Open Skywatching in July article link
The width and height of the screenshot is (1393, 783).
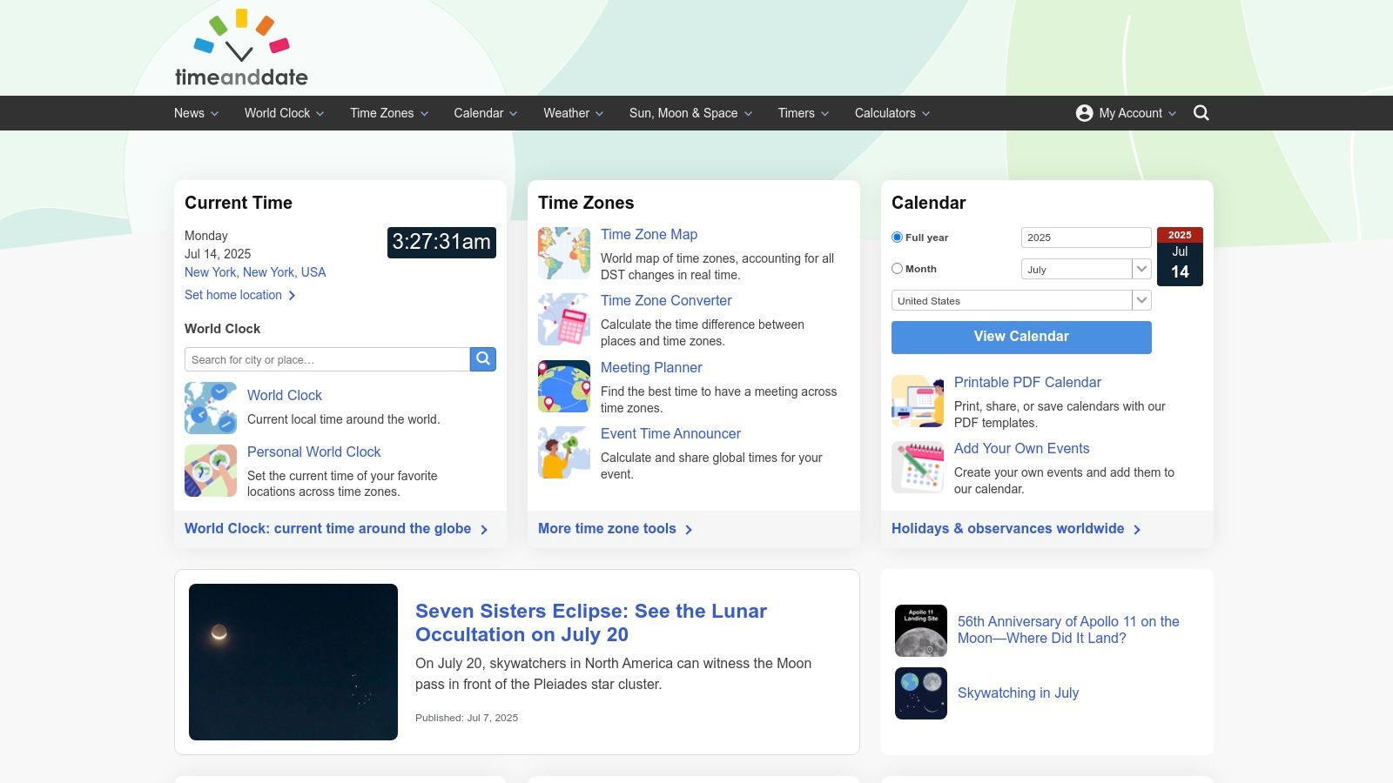tap(1018, 693)
